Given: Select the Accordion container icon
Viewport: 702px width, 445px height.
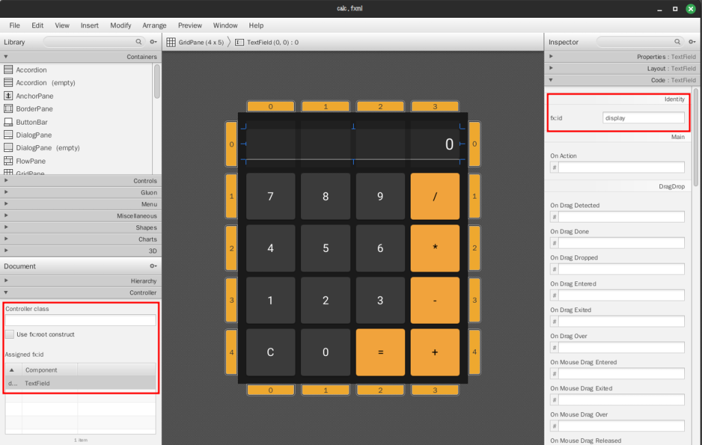Looking at the screenshot, I should [x=8, y=69].
